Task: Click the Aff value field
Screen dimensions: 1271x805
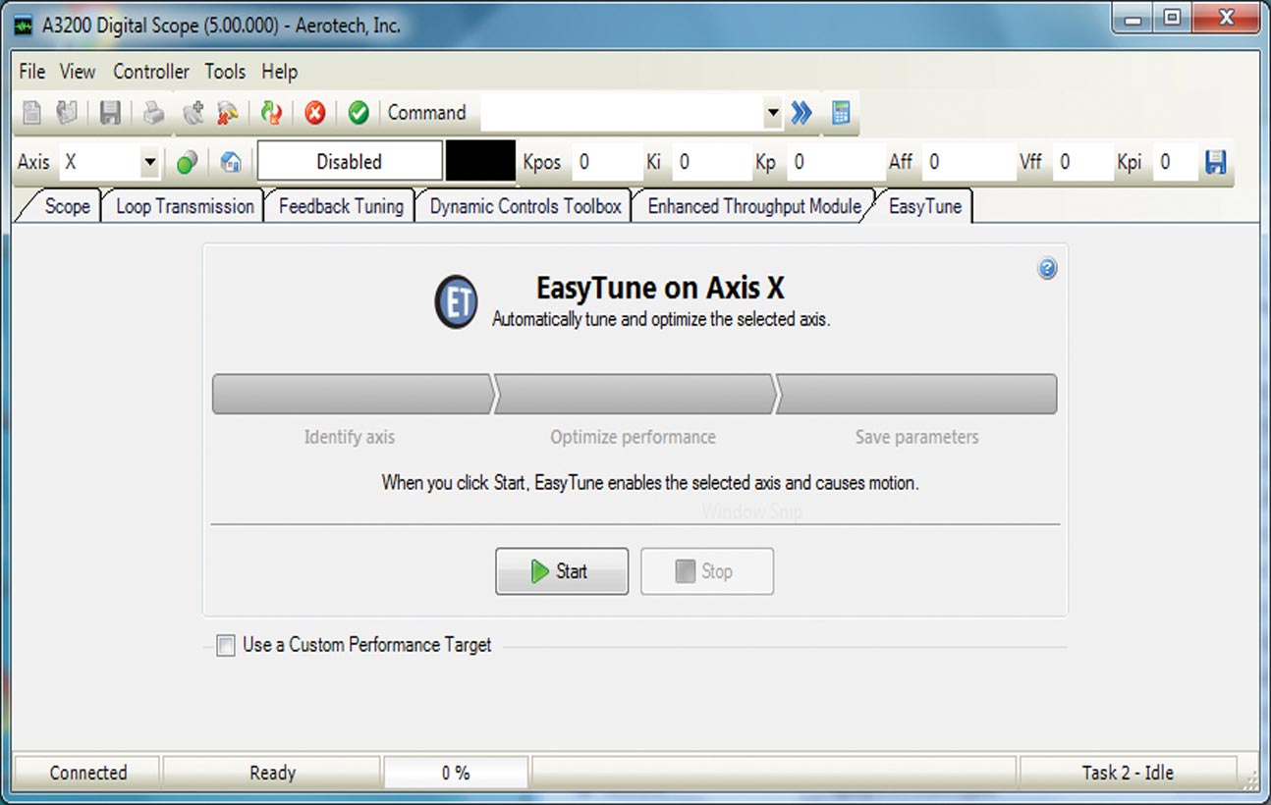Action: pyautogui.click(x=968, y=162)
